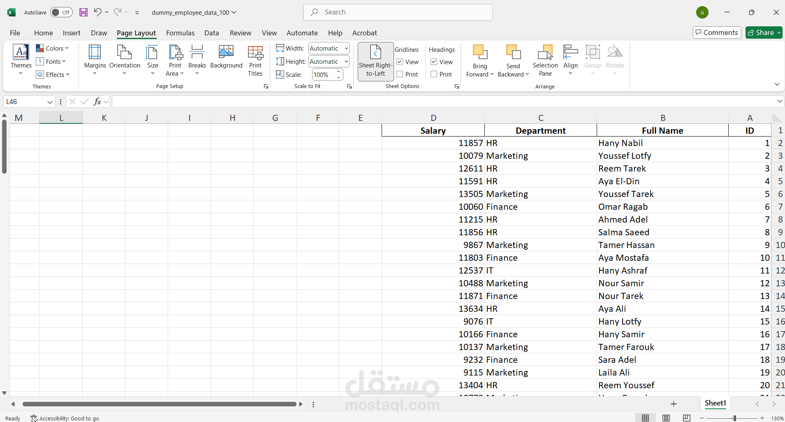Open the paper Size options
Viewport: 785px width, 422px height.
[x=152, y=60]
